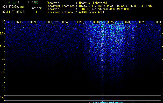Click the cyan signal level graph at bottom
Image resolution: width=163 pixels, height=103 pixels.
[83, 102]
